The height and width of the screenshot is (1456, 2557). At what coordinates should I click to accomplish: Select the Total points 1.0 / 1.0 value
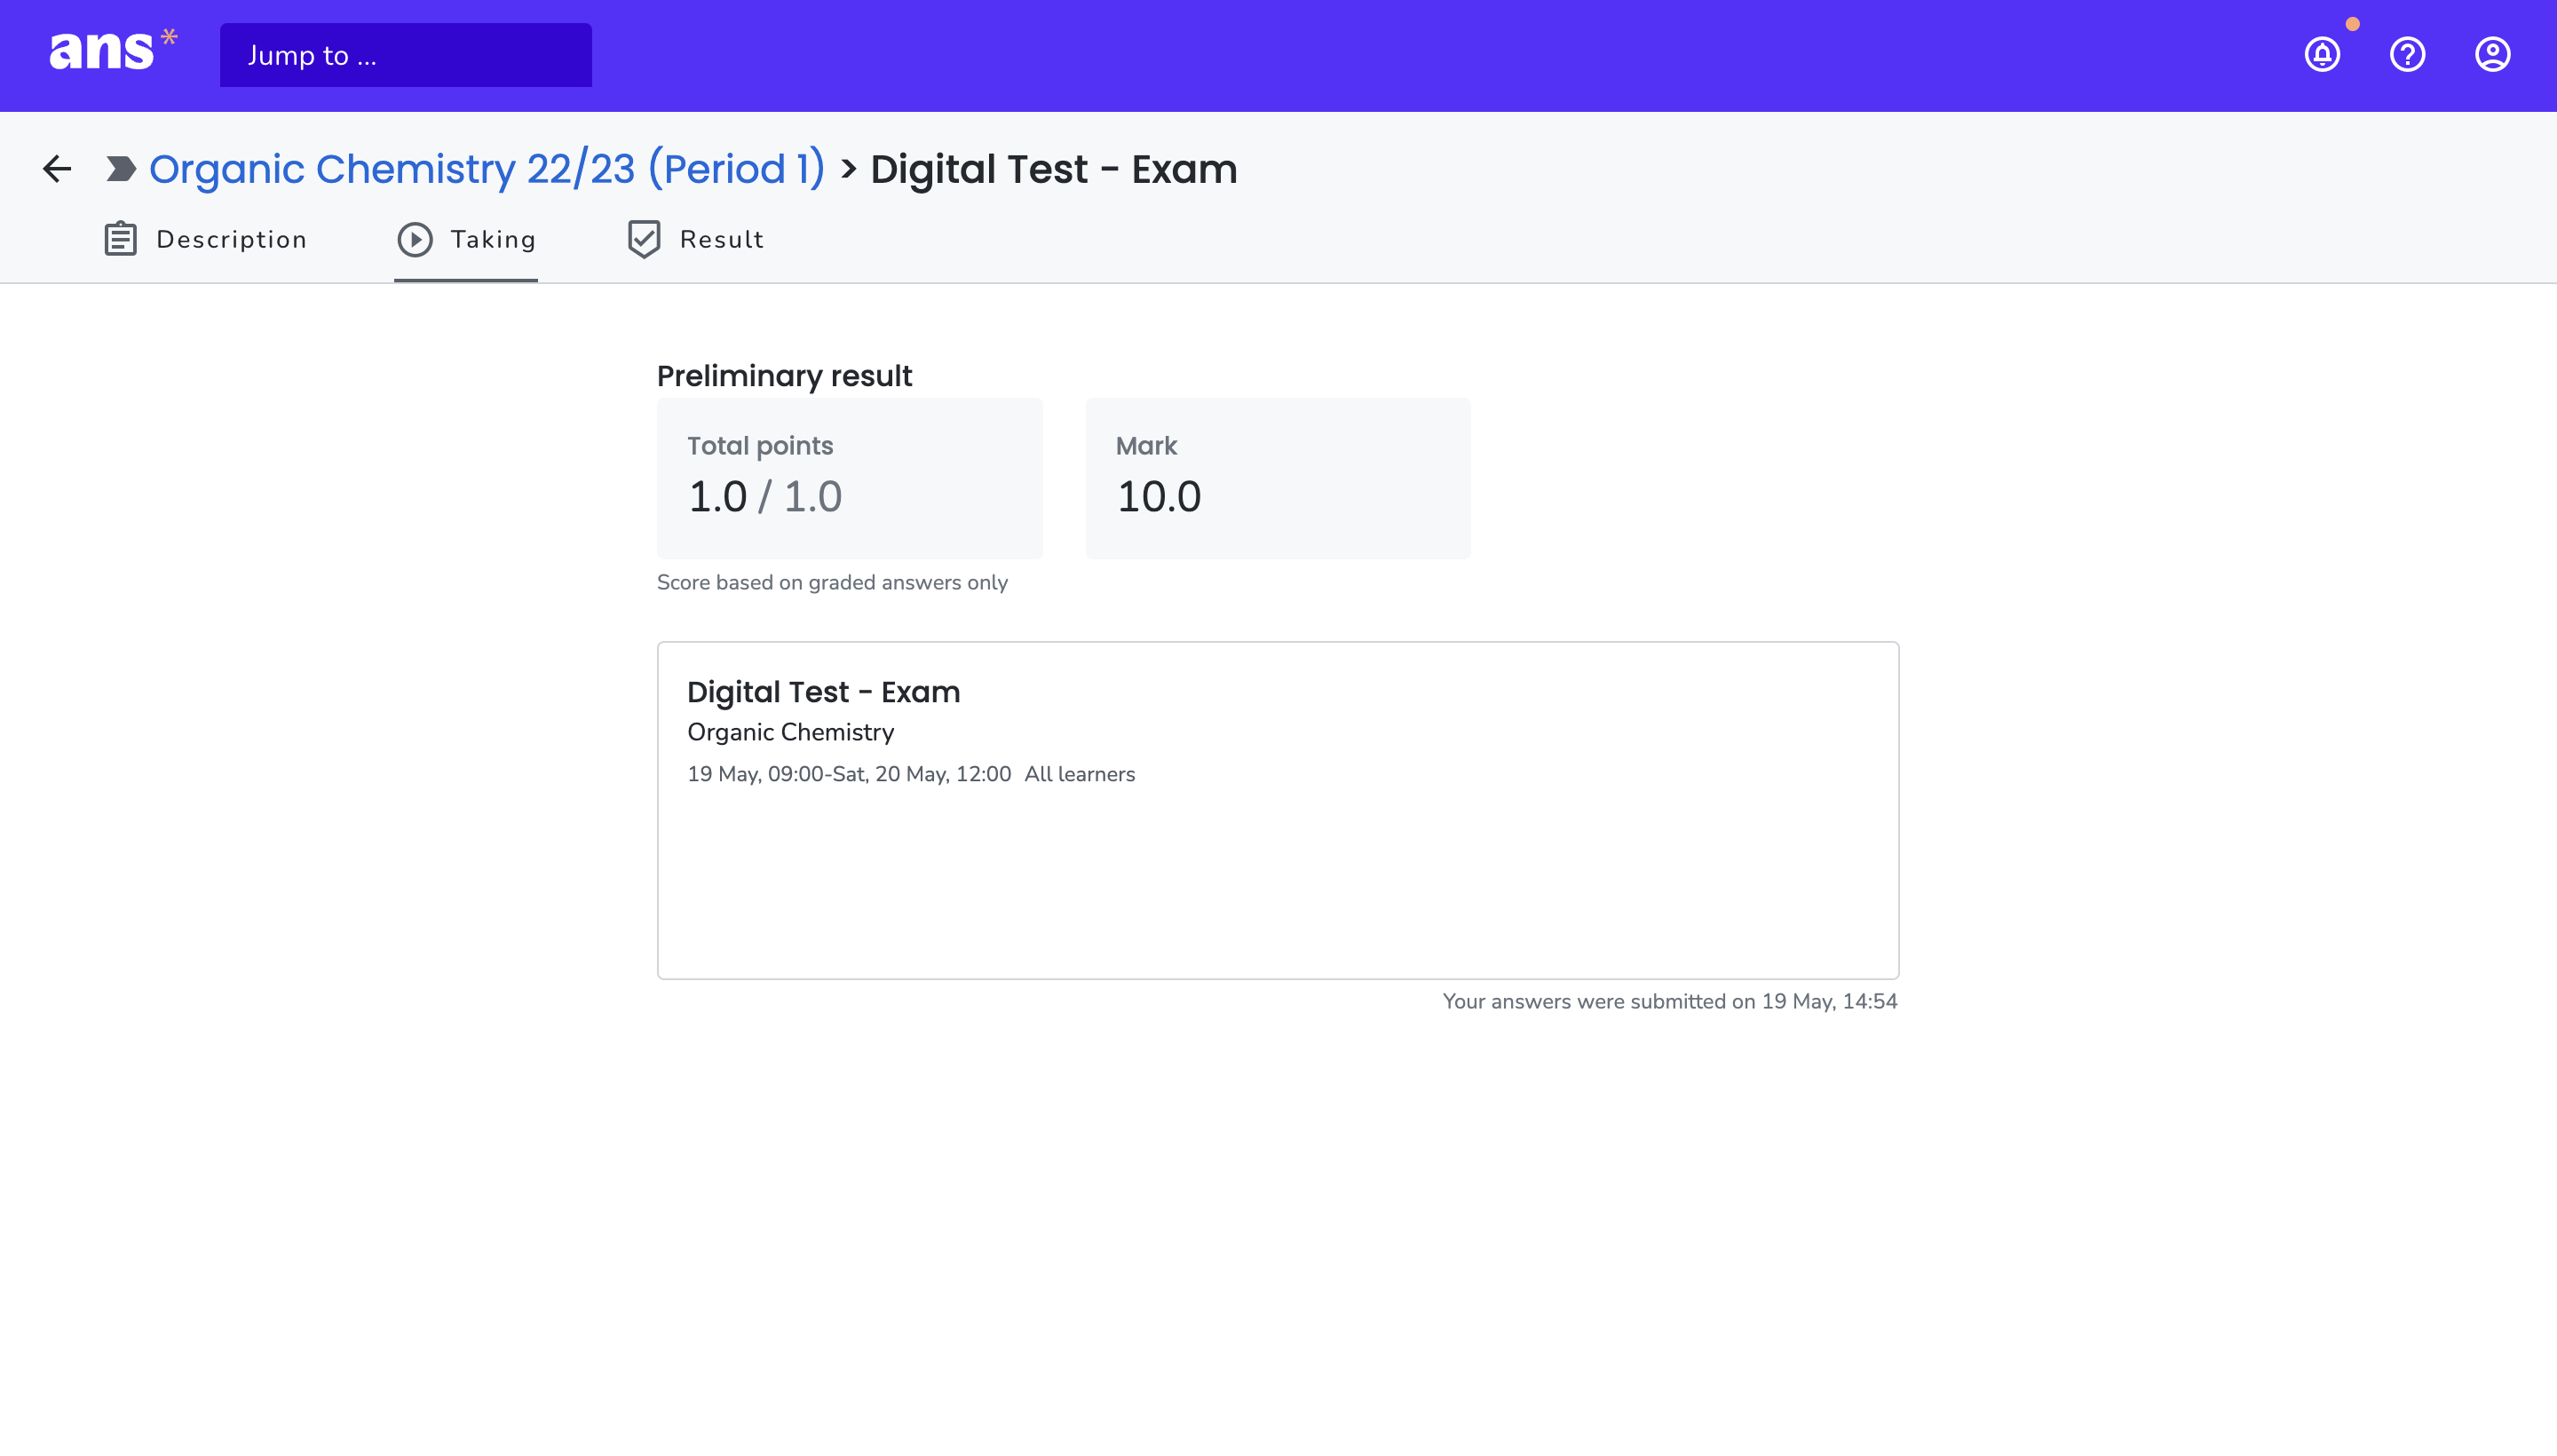point(765,496)
